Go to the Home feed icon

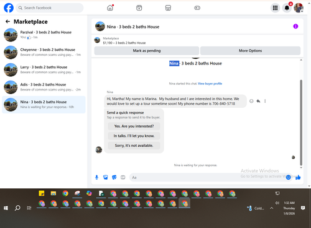tap(110, 8)
